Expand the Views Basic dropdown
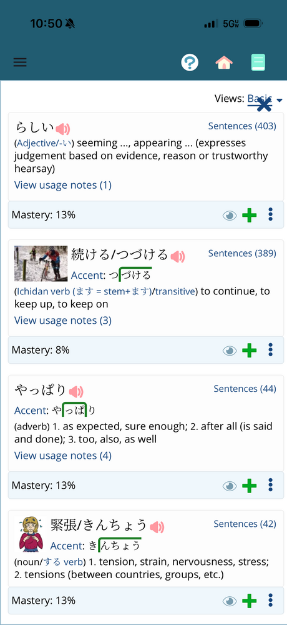This screenshot has height=625, width=287. click(x=265, y=99)
